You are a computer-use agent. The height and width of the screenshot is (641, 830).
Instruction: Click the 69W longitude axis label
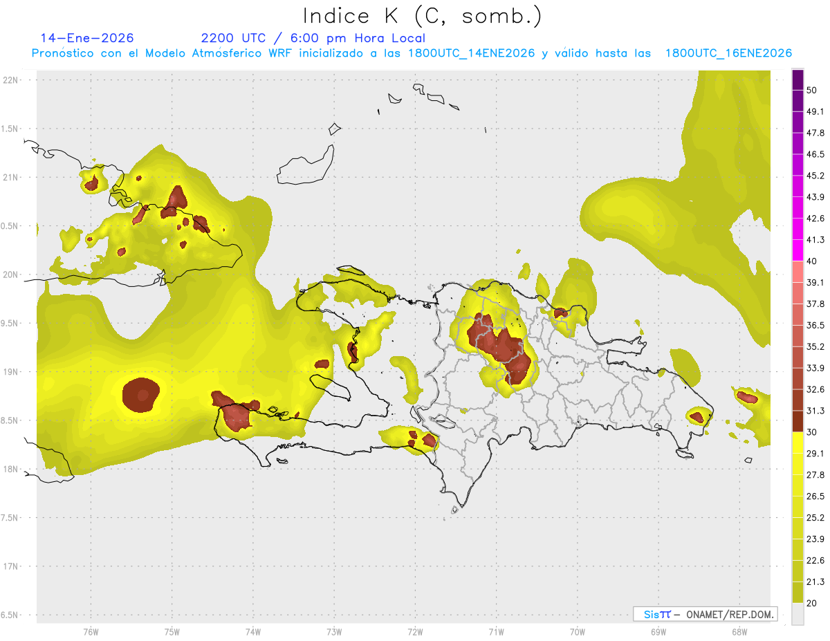pyautogui.click(x=658, y=632)
